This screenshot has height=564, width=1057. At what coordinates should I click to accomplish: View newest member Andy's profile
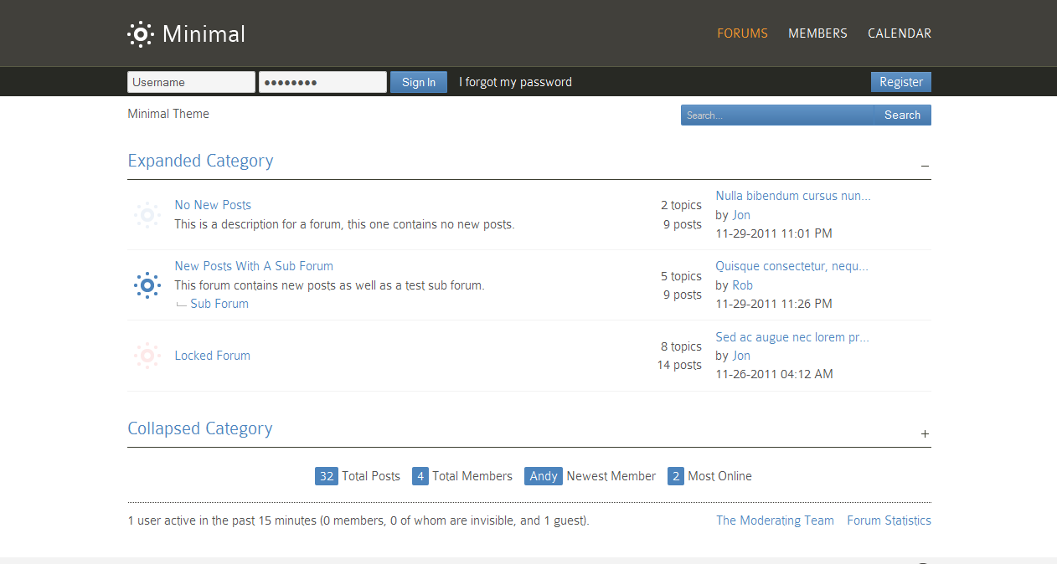(543, 476)
